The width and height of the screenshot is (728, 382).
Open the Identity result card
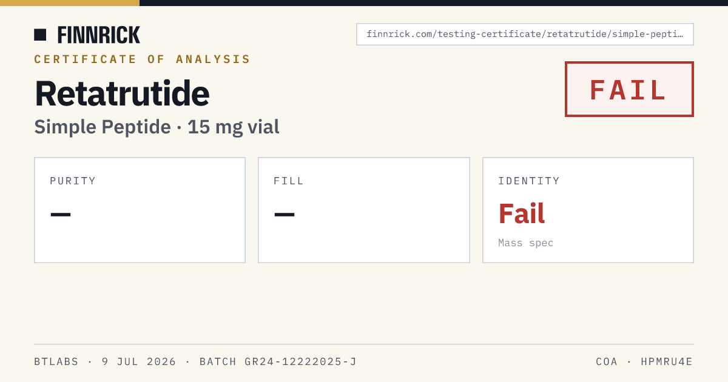click(588, 210)
